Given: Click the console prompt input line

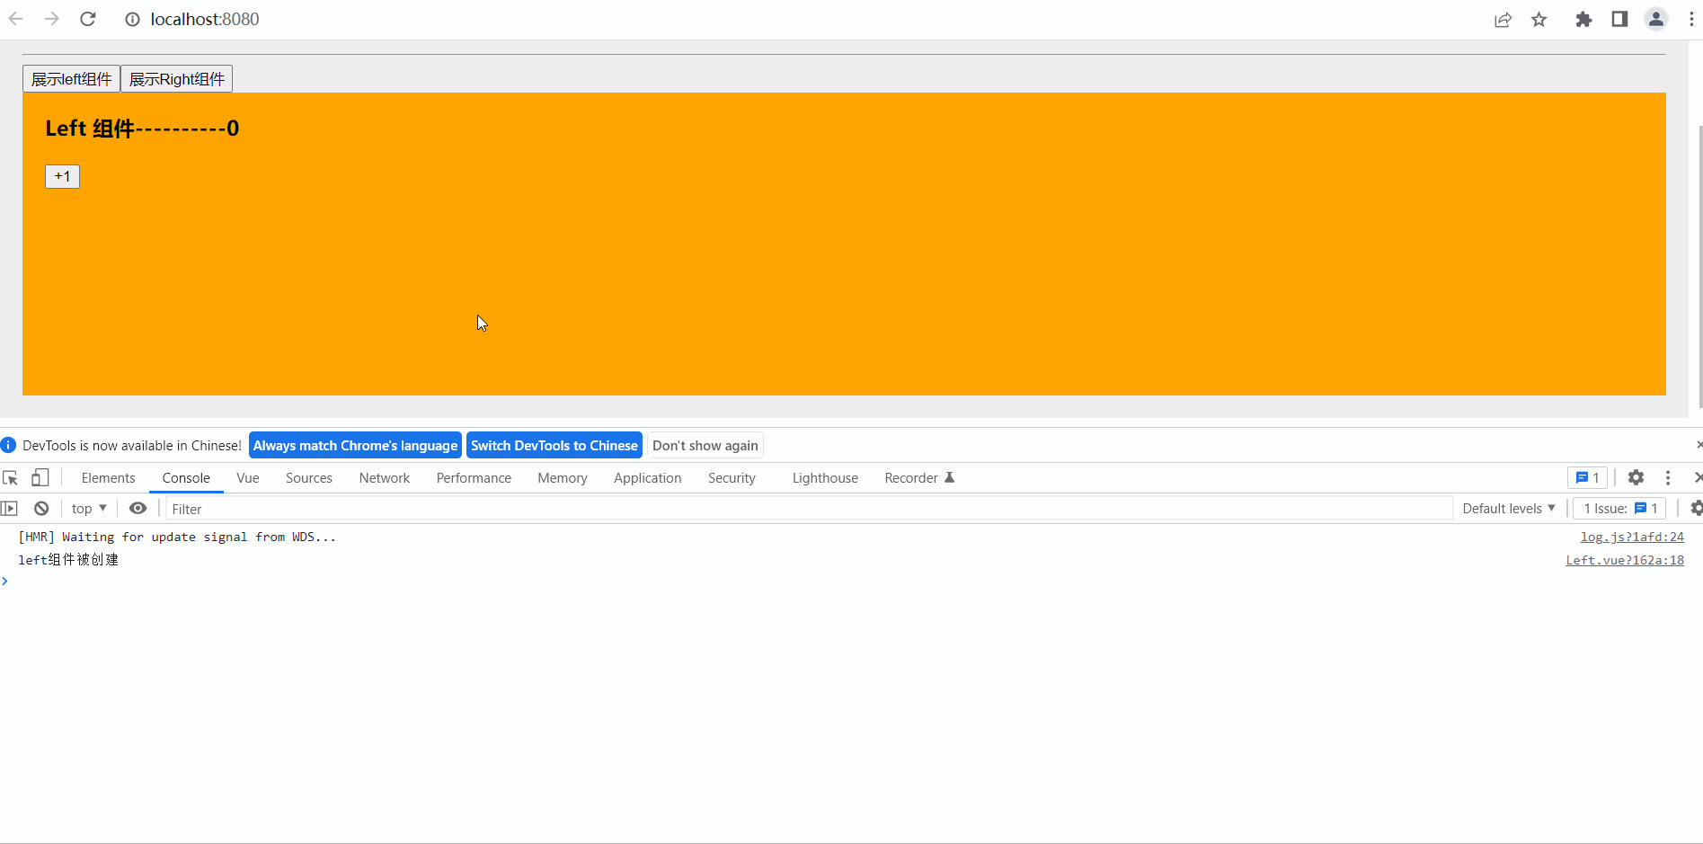Looking at the screenshot, I should pyautogui.click(x=851, y=582).
